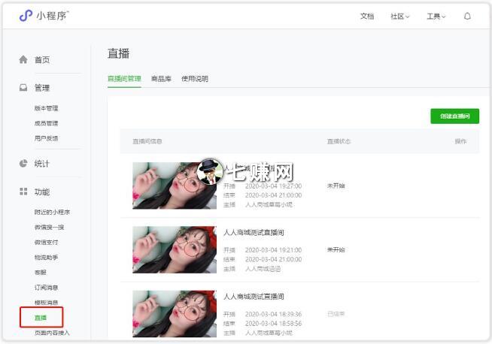
Task: Click 已结束 status of the 18:39:36 room
Action: (336, 314)
